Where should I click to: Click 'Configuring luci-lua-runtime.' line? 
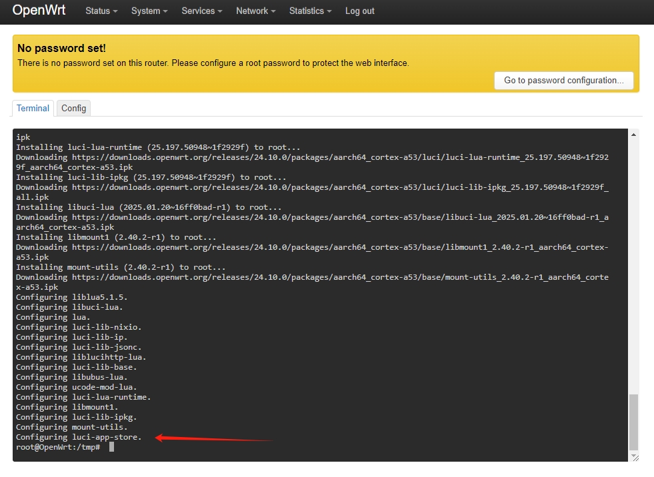(x=83, y=397)
